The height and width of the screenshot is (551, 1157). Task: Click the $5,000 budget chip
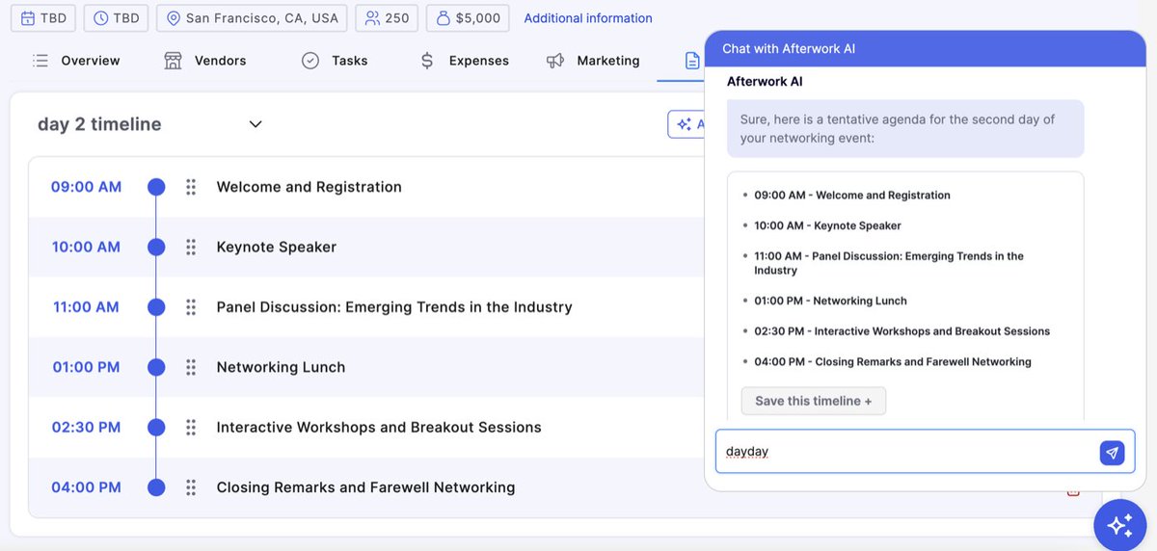coord(469,18)
